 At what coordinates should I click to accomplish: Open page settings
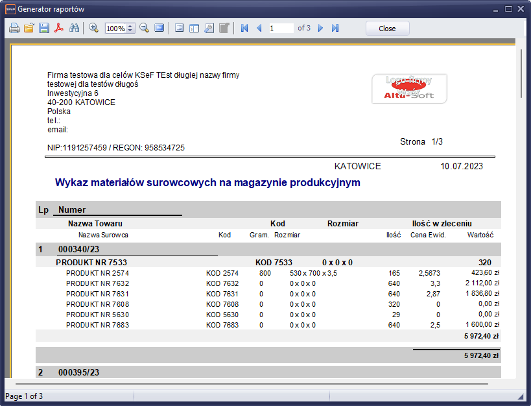tap(209, 29)
